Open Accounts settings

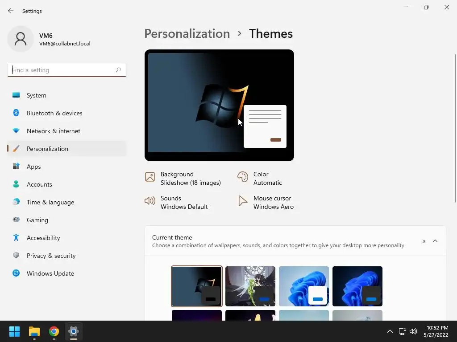pyautogui.click(x=67, y=184)
